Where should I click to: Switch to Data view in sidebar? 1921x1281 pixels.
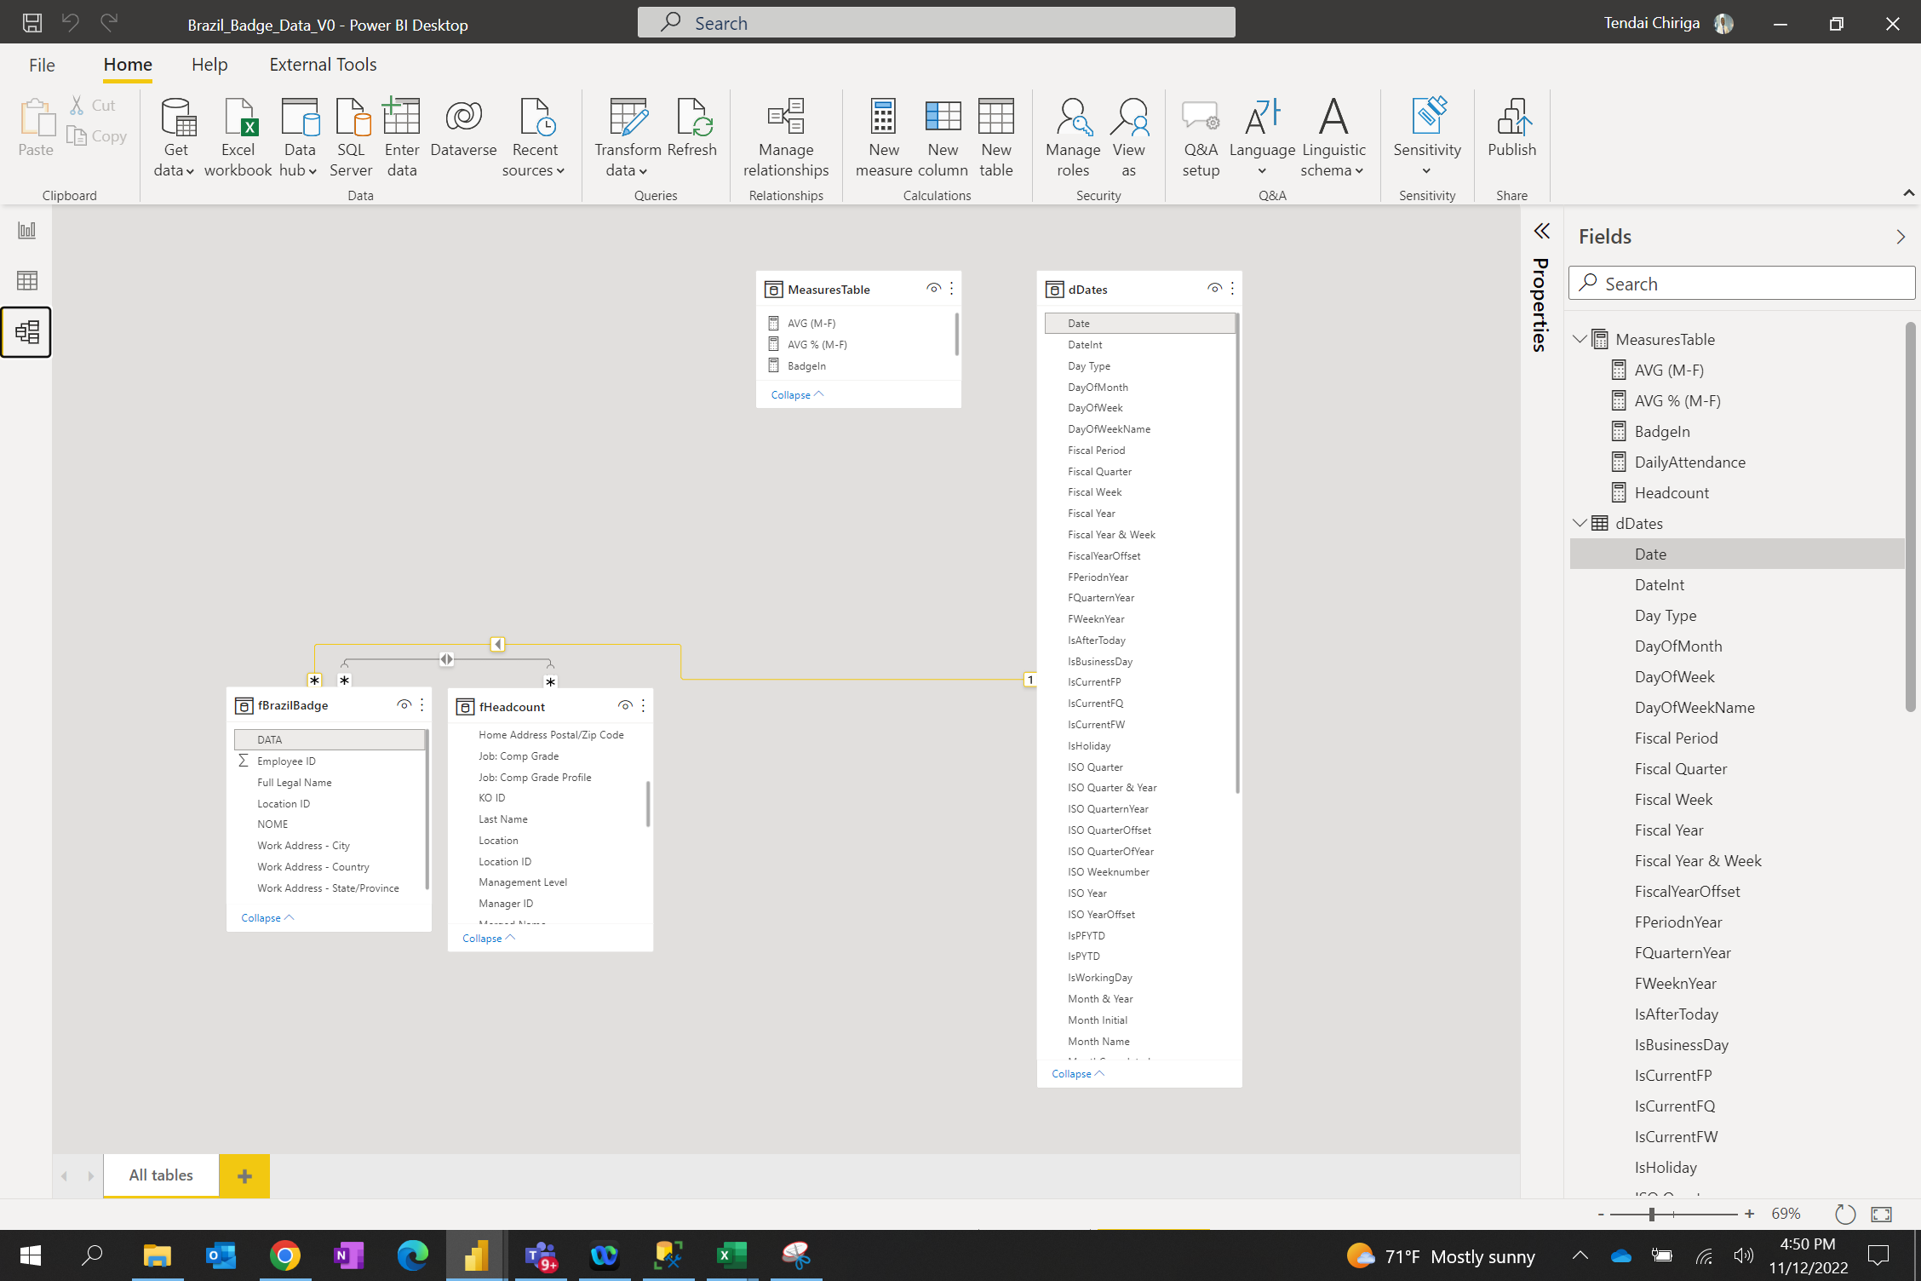coord(27,280)
